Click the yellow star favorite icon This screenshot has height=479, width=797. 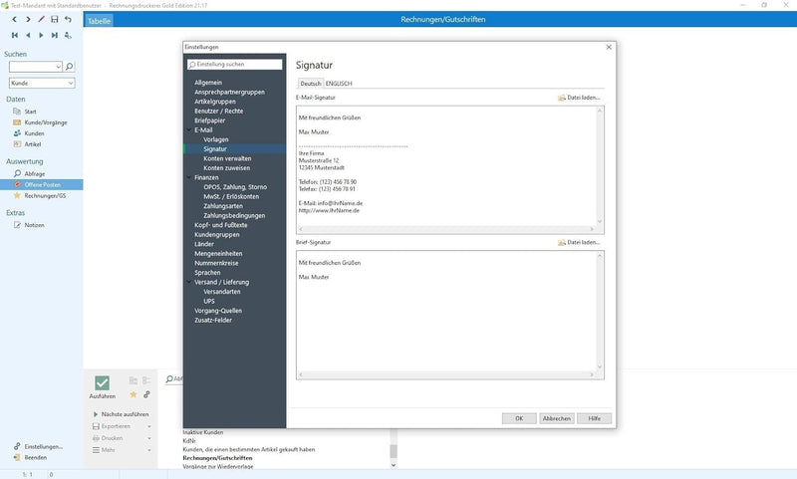tap(133, 394)
